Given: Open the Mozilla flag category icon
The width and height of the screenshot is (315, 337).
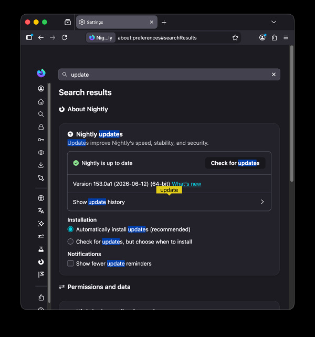Looking at the screenshot, I should click(41, 275).
